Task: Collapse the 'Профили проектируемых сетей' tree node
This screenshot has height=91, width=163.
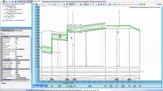Action: tap(2, 4)
